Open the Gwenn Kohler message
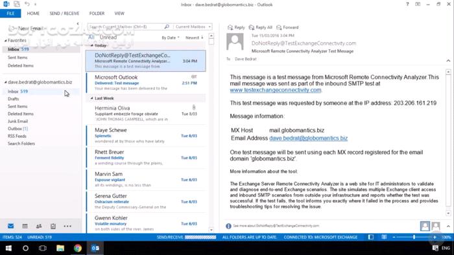 (x=146, y=223)
